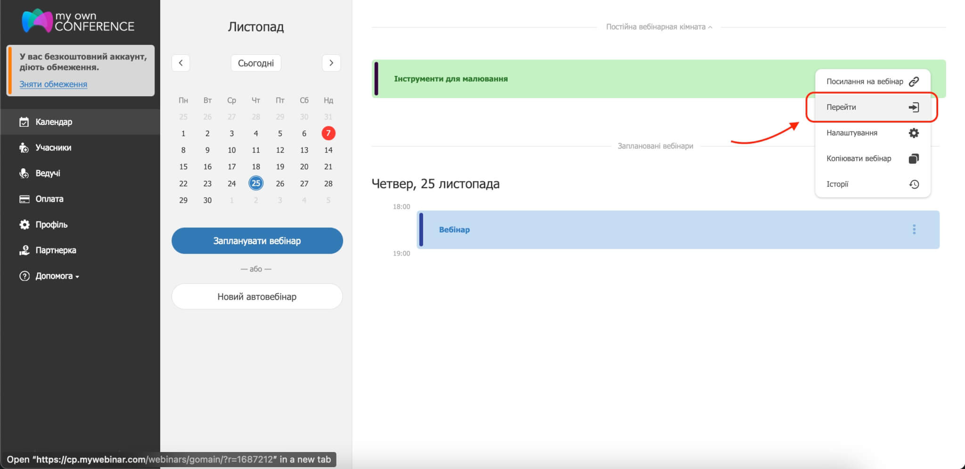The image size is (965, 469).
Task: Select day 18 in the calendar
Action: [x=256, y=167]
